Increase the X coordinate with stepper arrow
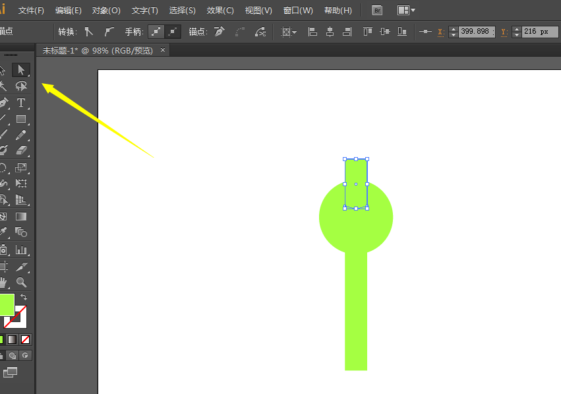Image resolution: width=561 pixels, height=394 pixels. [x=453, y=28]
